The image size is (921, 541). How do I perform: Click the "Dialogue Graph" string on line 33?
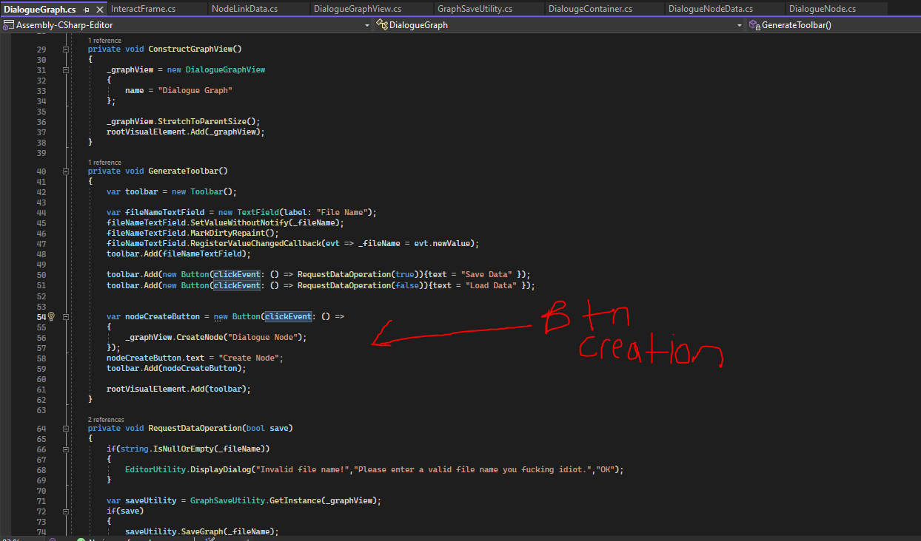click(196, 90)
